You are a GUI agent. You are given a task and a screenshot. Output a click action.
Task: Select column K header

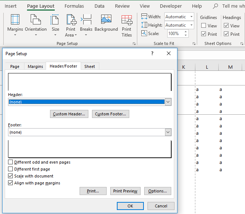click(x=184, y=67)
